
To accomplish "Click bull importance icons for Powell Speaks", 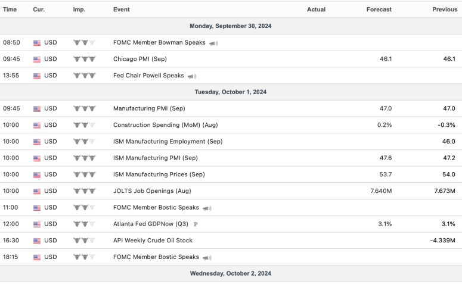I will coord(84,76).
